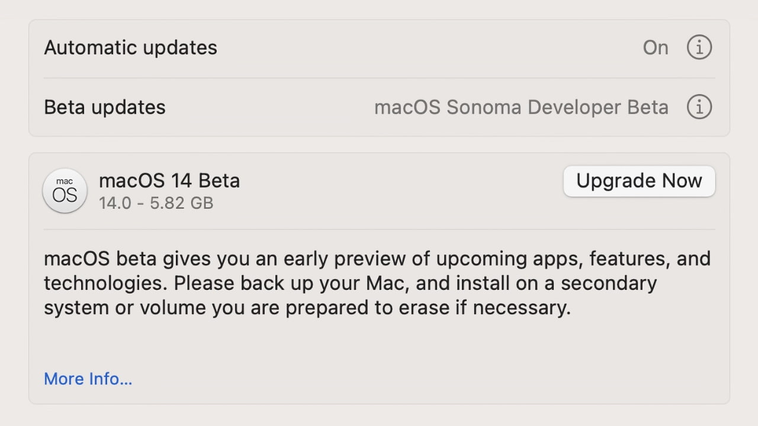The height and width of the screenshot is (426, 758).
Task: Select the "macOS Sonoma Developer Beta" value
Action: click(x=521, y=107)
